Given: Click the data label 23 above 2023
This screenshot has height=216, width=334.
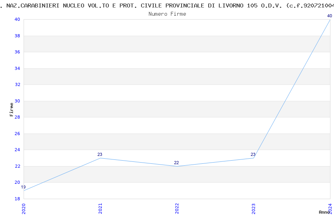Looking at the screenshot, I should (253, 154).
